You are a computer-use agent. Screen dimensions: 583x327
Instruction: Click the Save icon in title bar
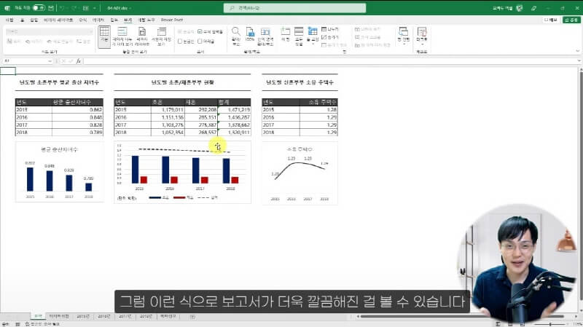click(51, 8)
